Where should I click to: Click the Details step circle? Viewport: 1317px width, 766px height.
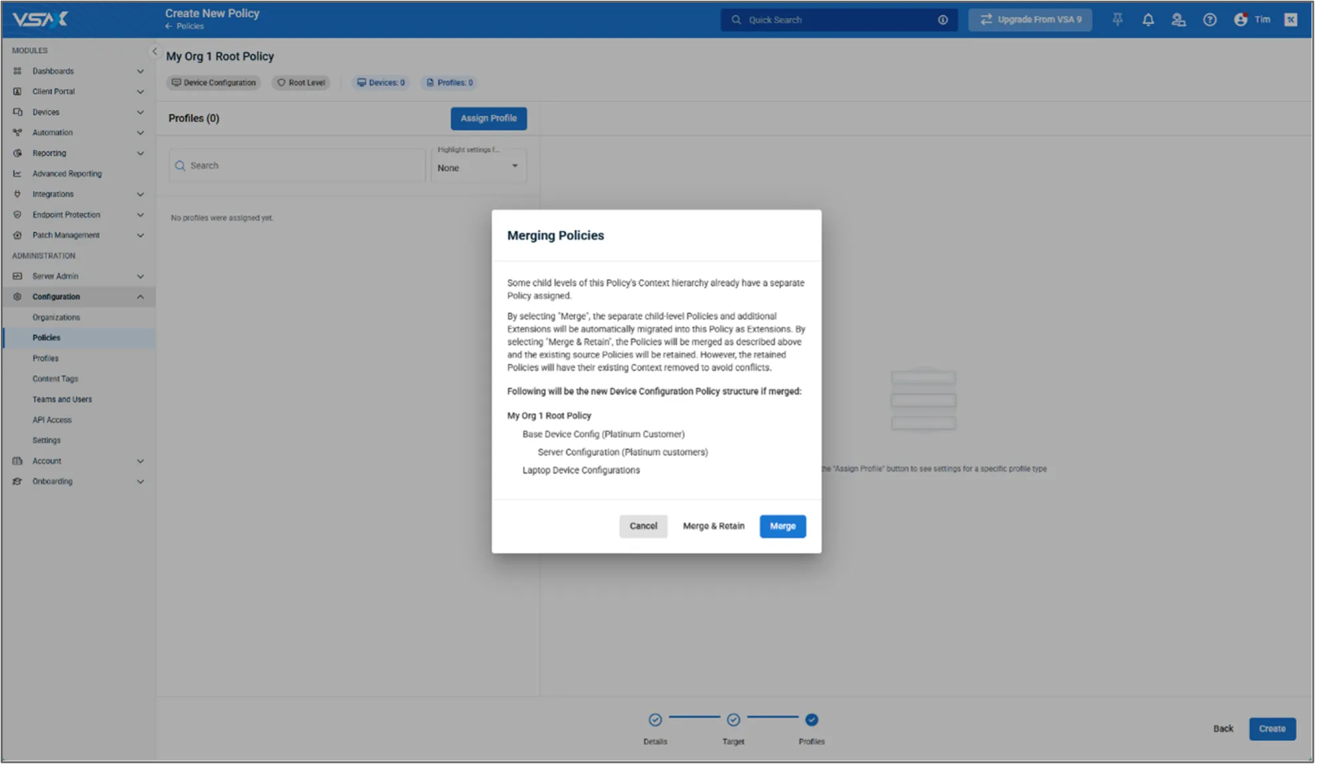[x=655, y=719]
